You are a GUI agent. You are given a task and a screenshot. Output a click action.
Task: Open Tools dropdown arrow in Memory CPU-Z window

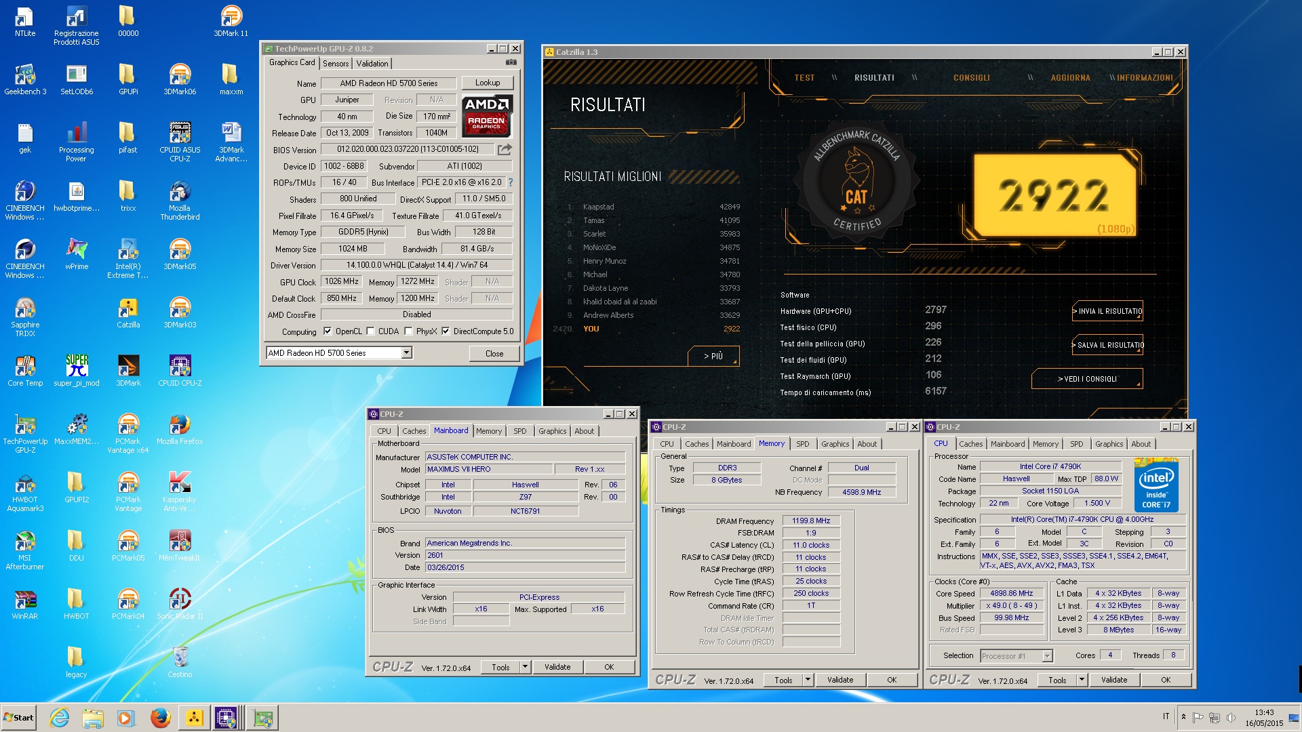[x=807, y=680]
